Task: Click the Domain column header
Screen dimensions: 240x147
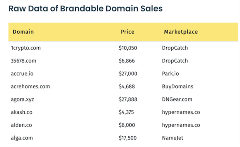Action: (23, 32)
